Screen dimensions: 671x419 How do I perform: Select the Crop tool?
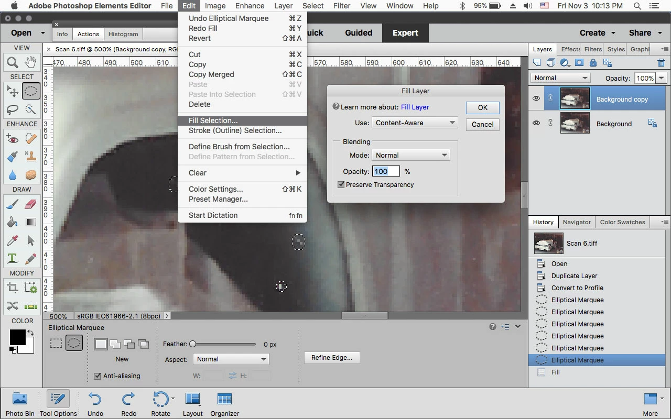[x=13, y=288]
